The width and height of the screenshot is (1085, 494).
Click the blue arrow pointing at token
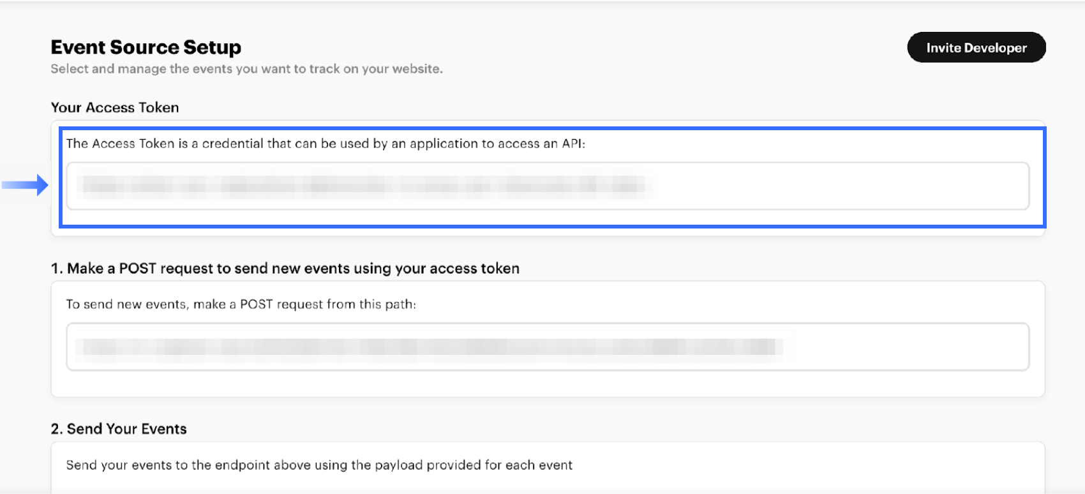(25, 185)
